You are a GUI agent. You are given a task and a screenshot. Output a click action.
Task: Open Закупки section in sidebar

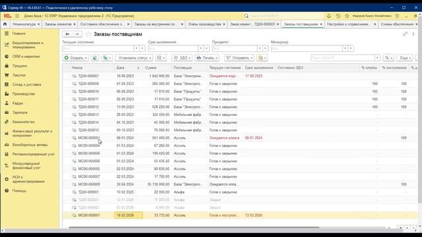coord(19,75)
